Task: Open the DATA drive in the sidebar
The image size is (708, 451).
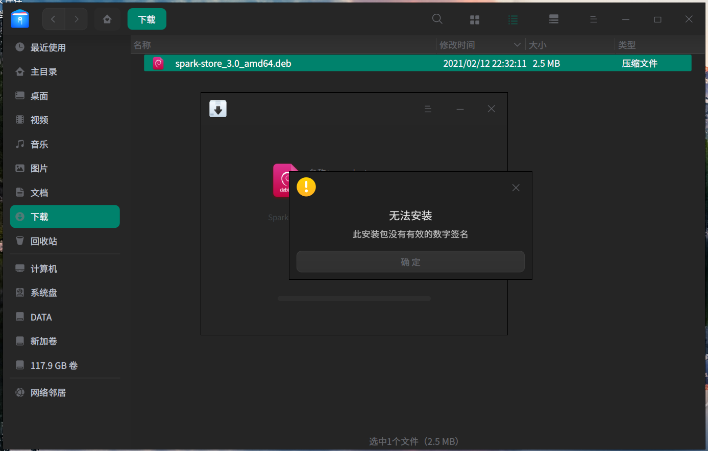Action: pos(65,317)
